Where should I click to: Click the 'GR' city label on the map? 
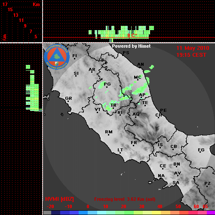point(68,98)
